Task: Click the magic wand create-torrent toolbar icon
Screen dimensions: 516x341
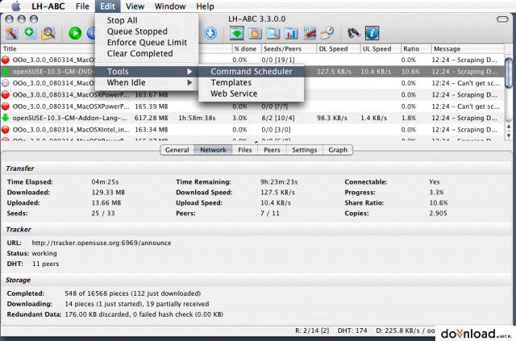Action: (x=12, y=33)
